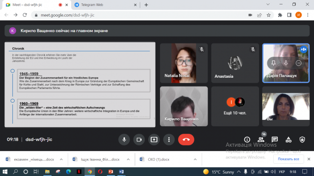Open the Windows notification center
Viewport: 314px width, 176px height.
coord(305,172)
